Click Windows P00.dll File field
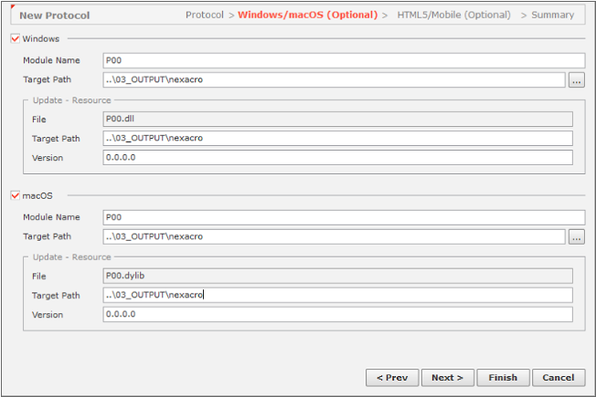The width and height of the screenshot is (596, 397). coord(337,120)
